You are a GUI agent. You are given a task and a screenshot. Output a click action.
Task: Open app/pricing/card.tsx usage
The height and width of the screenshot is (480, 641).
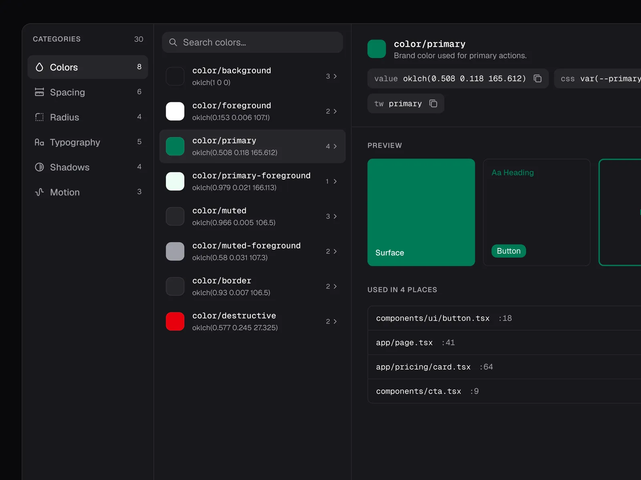click(x=504, y=367)
